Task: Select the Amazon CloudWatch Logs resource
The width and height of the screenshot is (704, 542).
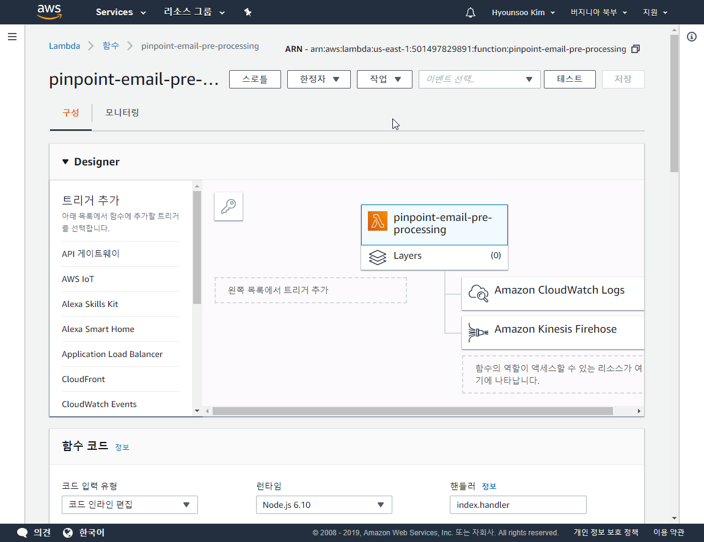Action: [x=552, y=293]
